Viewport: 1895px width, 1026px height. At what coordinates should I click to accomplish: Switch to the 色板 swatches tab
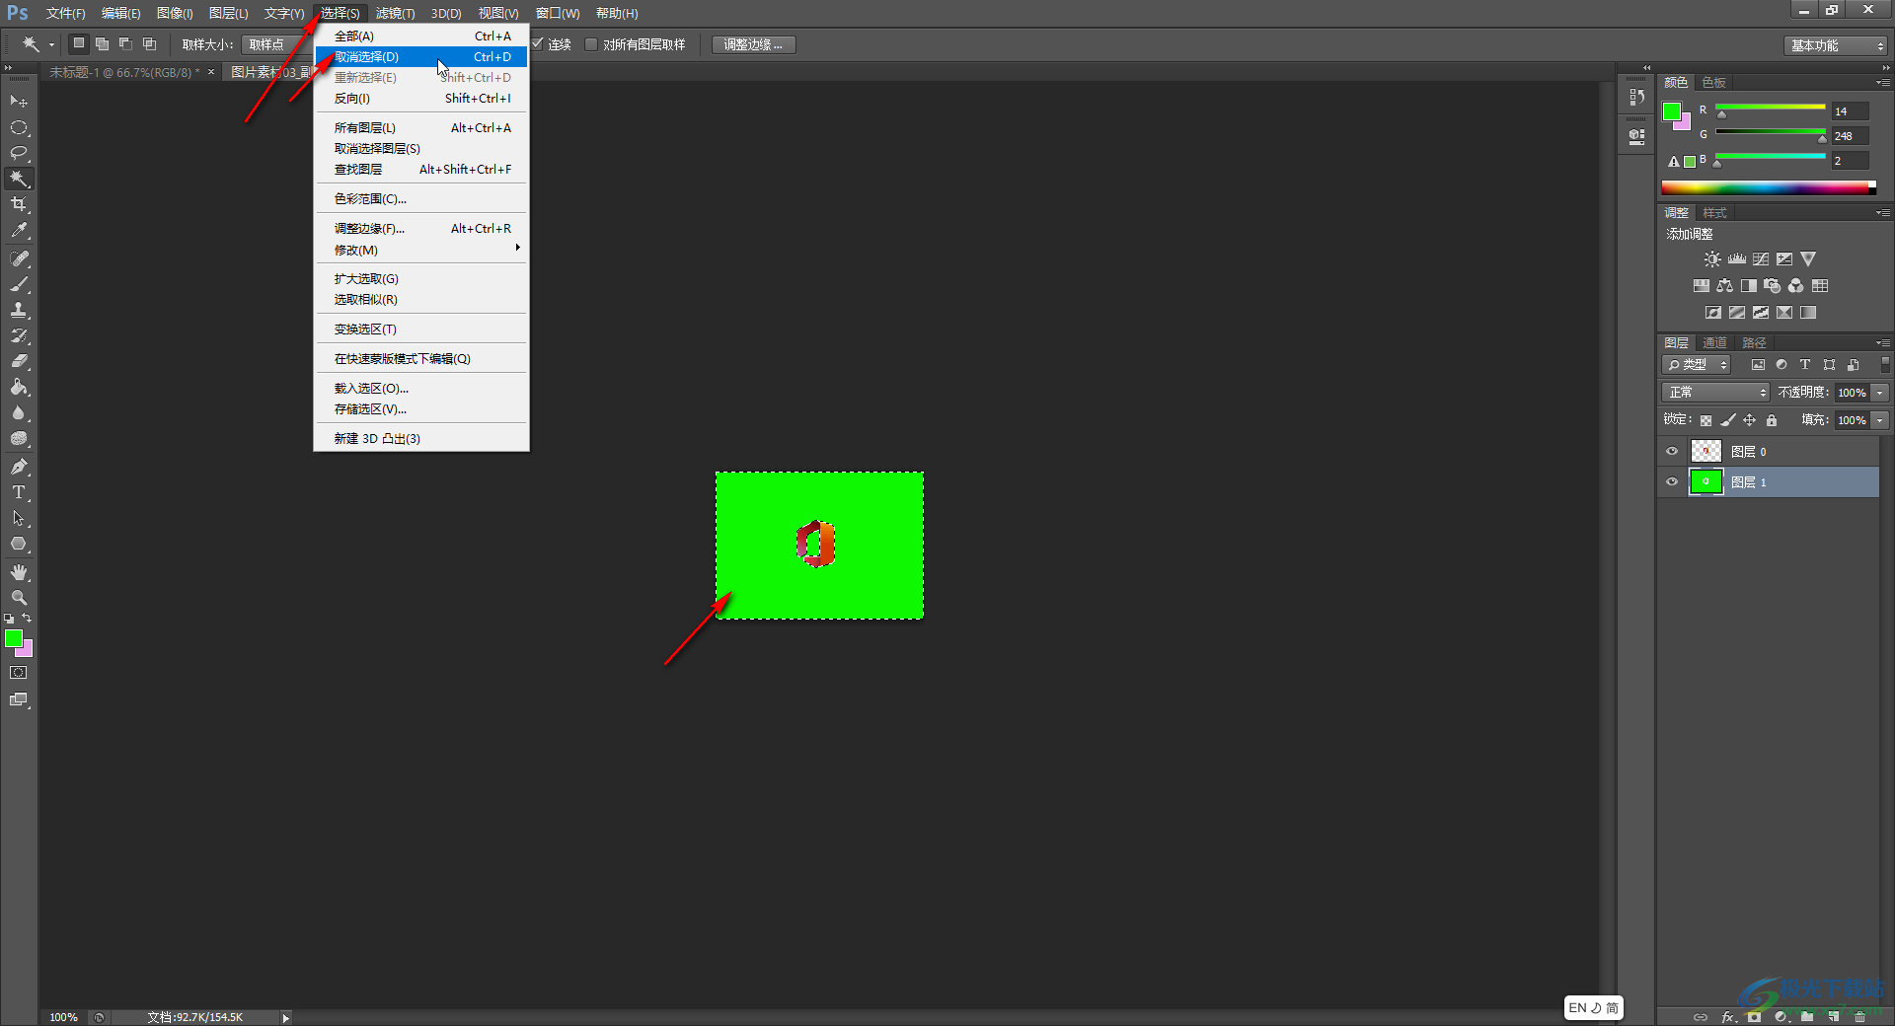tap(1714, 82)
